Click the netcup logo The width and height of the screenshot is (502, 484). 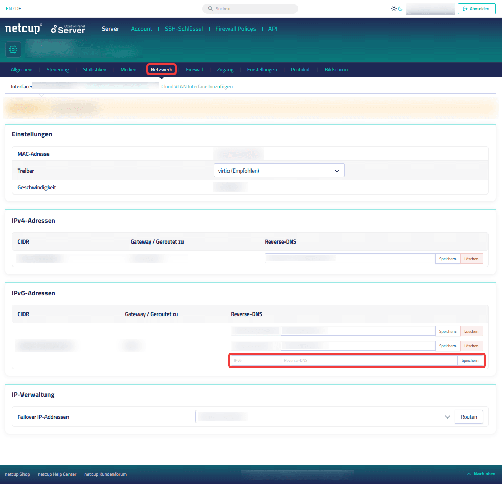pyautogui.click(x=24, y=29)
